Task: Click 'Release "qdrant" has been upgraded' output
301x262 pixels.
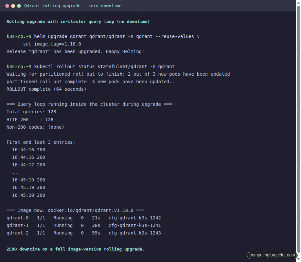Action: [x=75, y=51]
